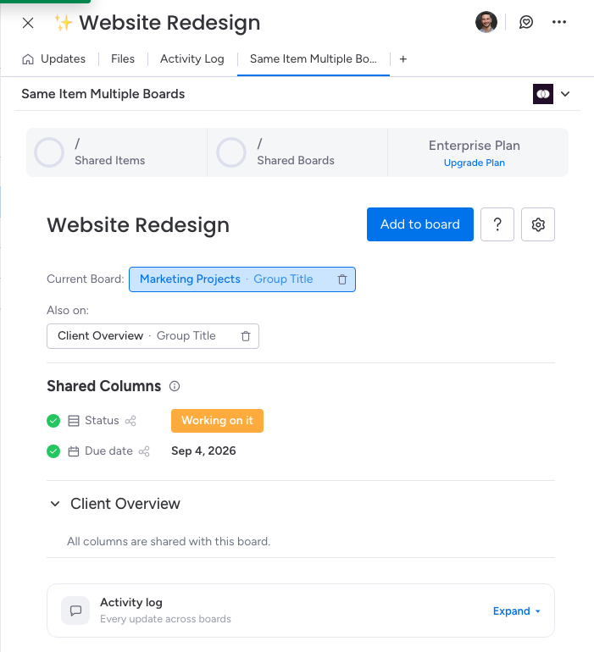Delete Marketing Projects board link trash icon

click(342, 279)
